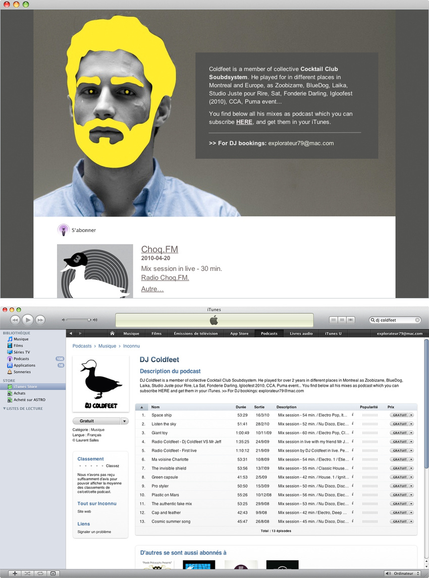Viewport: 429px width, 578px height.
Task: Select iTunes Store in sidebar
Action: [33, 387]
